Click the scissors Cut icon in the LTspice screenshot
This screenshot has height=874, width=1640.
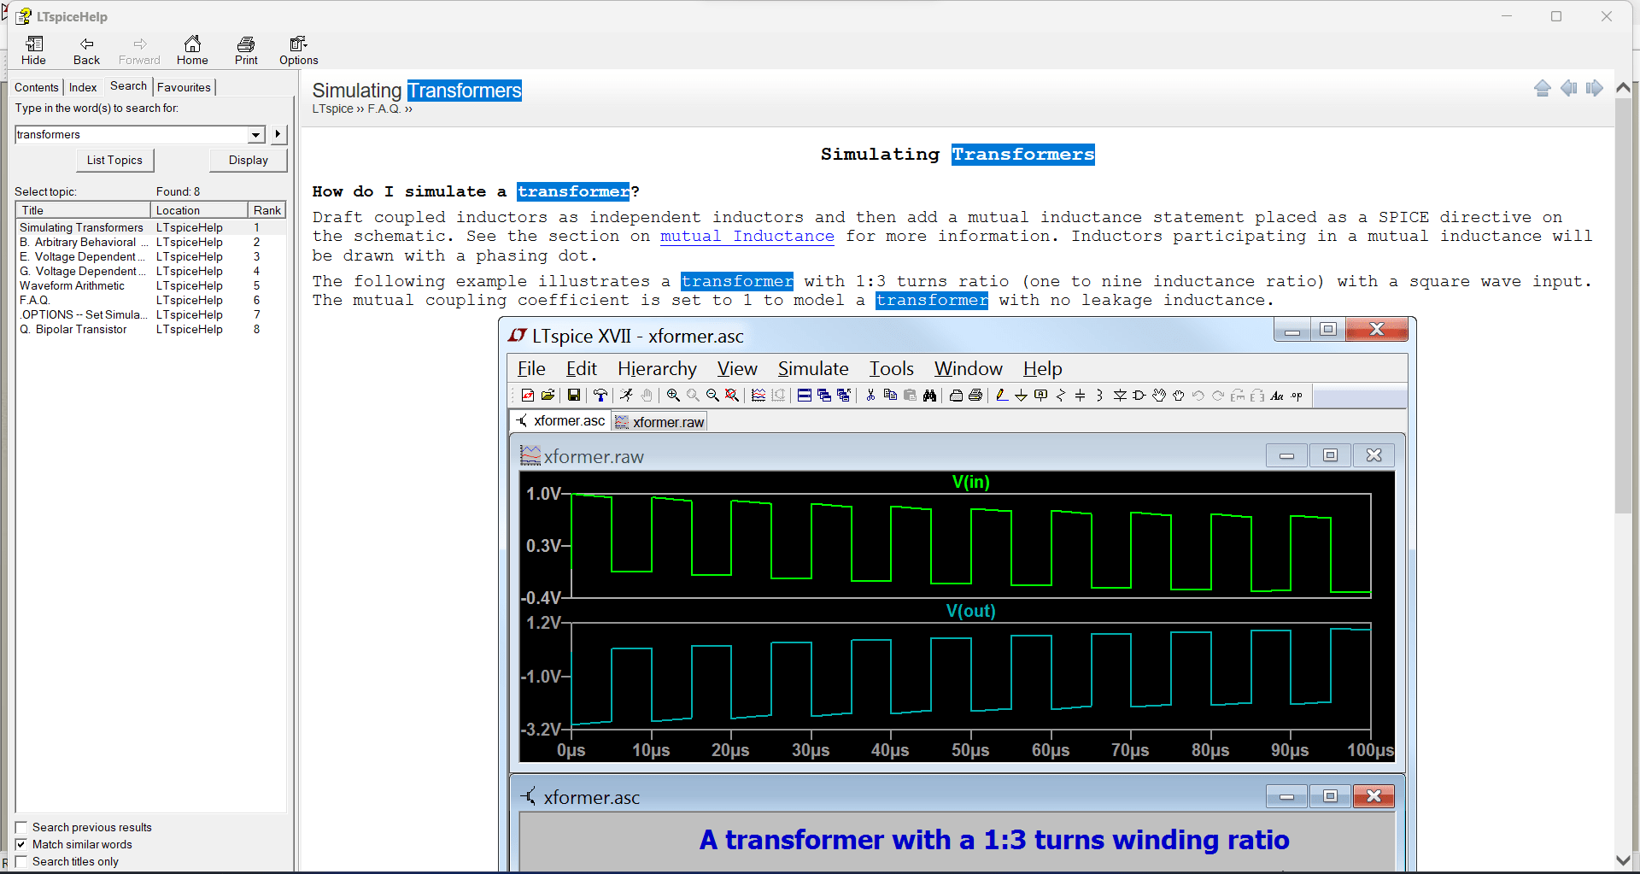tap(870, 395)
